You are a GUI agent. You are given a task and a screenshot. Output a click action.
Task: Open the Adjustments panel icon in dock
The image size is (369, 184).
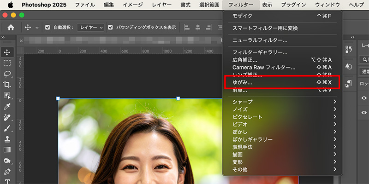(348, 66)
